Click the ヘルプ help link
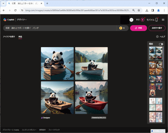This screenshot has height=133, width=168. 162,37
